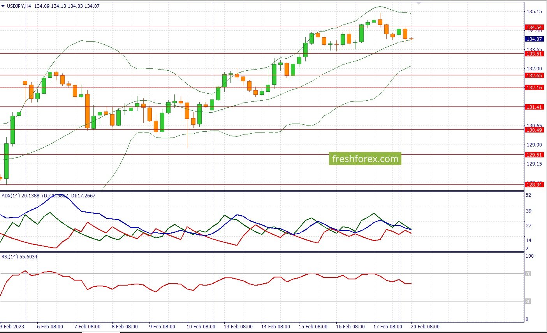Click the 20 Feb 08:00 time label
Image resolution: width=547 pixels, height=333 pixels.
(425, 327)
